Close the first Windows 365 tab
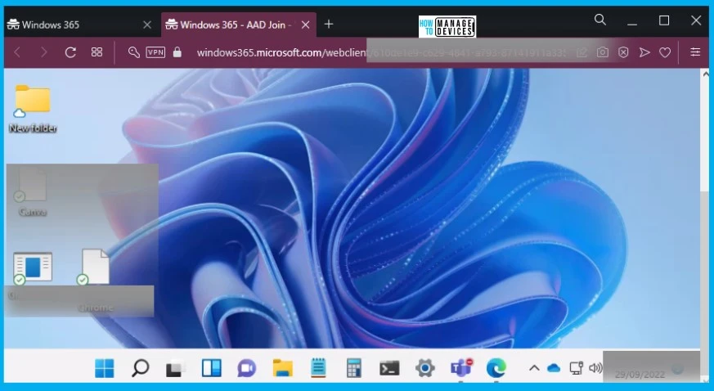This screenshot has height=391, width=714. tap(147, 25)
